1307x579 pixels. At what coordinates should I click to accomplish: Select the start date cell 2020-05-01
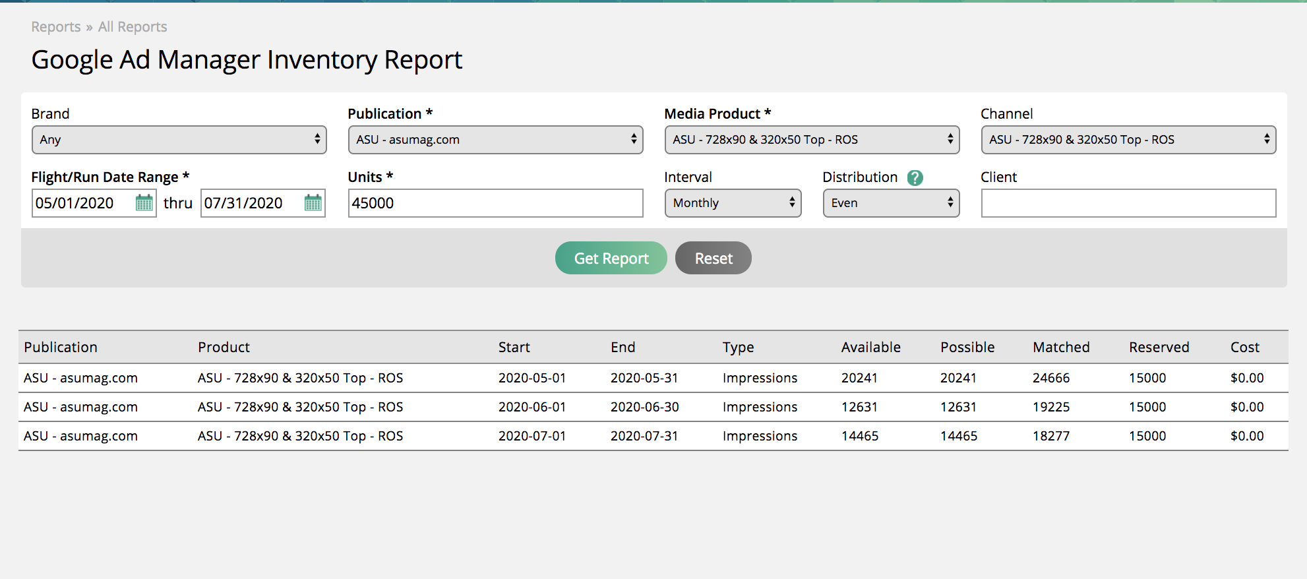click(x=532, y=378)
